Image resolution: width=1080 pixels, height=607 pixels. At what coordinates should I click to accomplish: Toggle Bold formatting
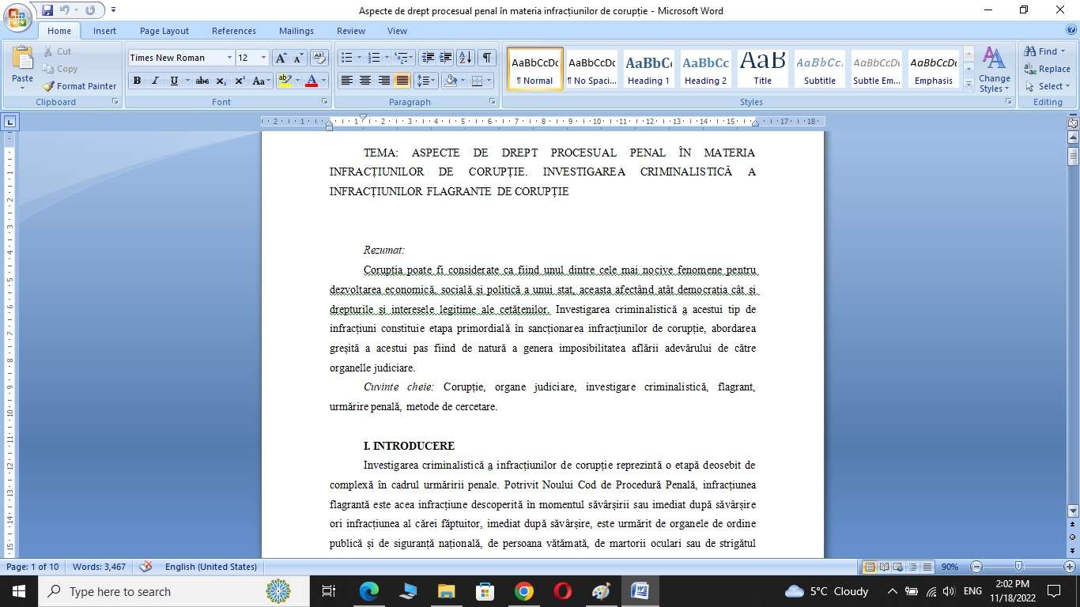coord(137,81)
